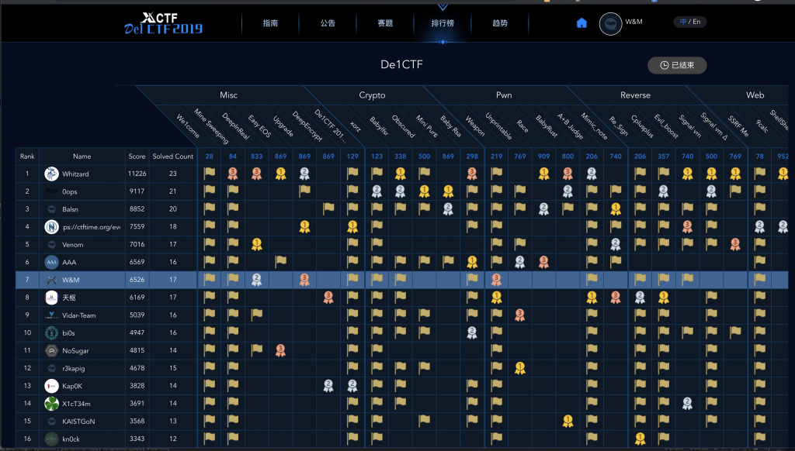Click the X1cT34m clover avatar
The height and width of the screenshot is (451, 795).
click(x=51, y=404)
